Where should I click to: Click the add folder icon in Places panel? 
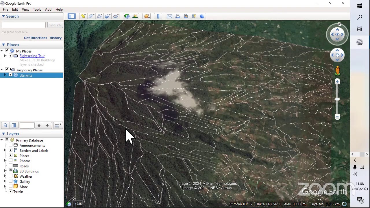[58, 125]
